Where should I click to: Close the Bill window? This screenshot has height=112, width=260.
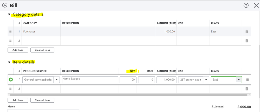tap(256, 5)
